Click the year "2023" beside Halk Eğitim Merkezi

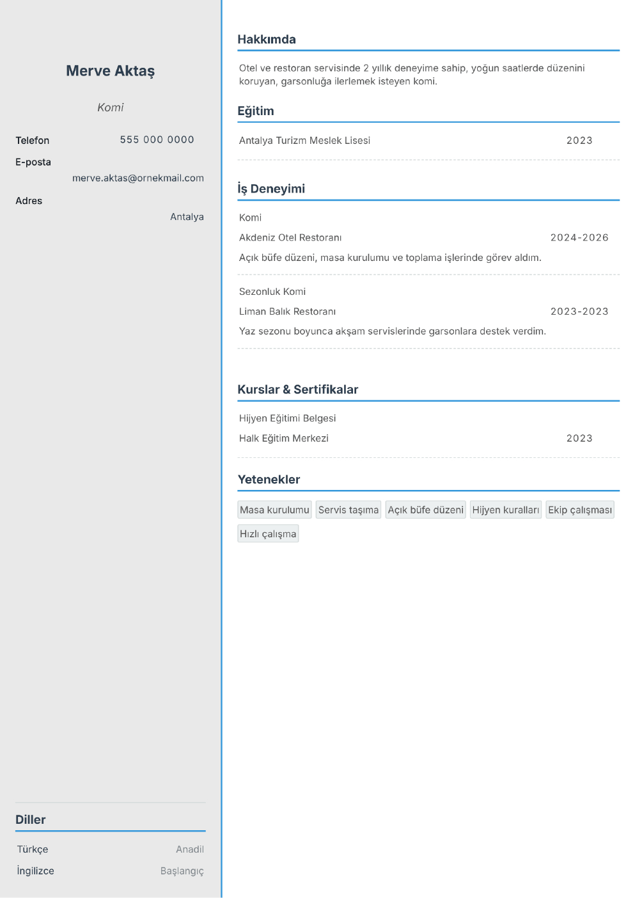(579, 438)
